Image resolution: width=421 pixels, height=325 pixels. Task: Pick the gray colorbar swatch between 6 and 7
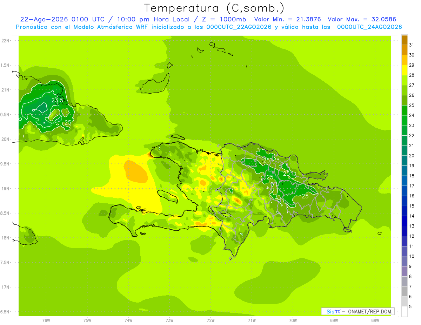click(x=405, y=292)
